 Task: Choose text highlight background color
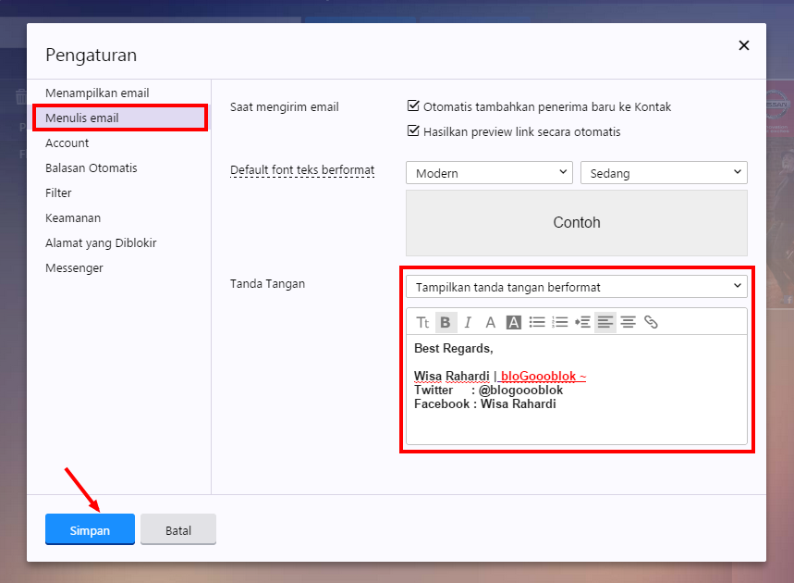pos(514,322)
